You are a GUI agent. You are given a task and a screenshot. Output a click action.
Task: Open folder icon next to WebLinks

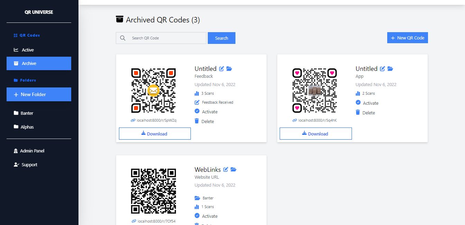click(x=233, y=169)
